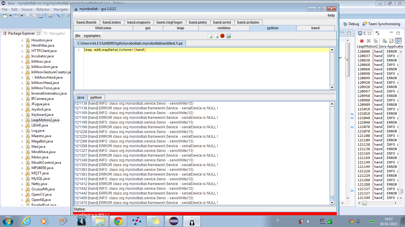Viewport: 405px width, 227px height.
Task: Click the script editor line with addLeapDataListener
Action: (x=207, y=50)
